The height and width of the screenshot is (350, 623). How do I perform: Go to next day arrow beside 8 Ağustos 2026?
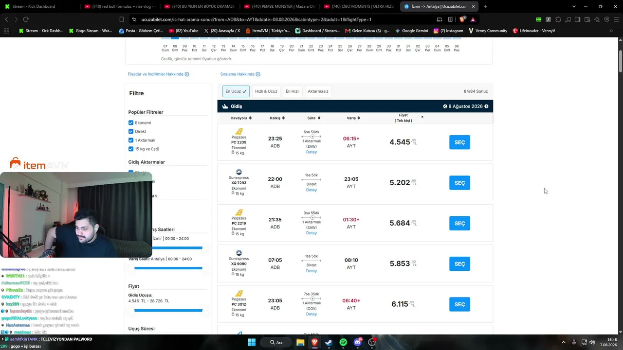486,106
